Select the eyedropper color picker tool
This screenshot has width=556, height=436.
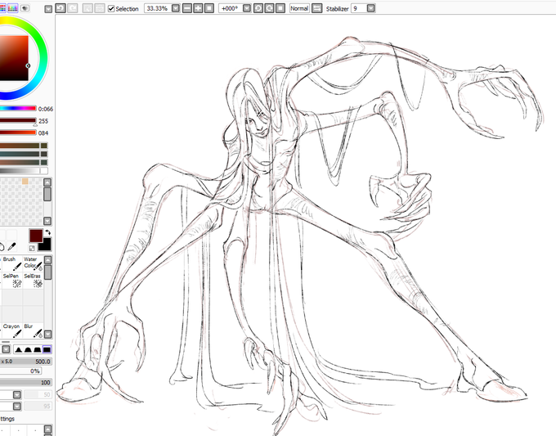[x=11, y=246]
